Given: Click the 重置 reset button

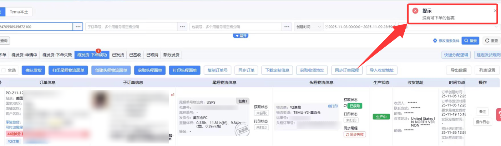Looking at the screenshot, I should pos(491,41).
